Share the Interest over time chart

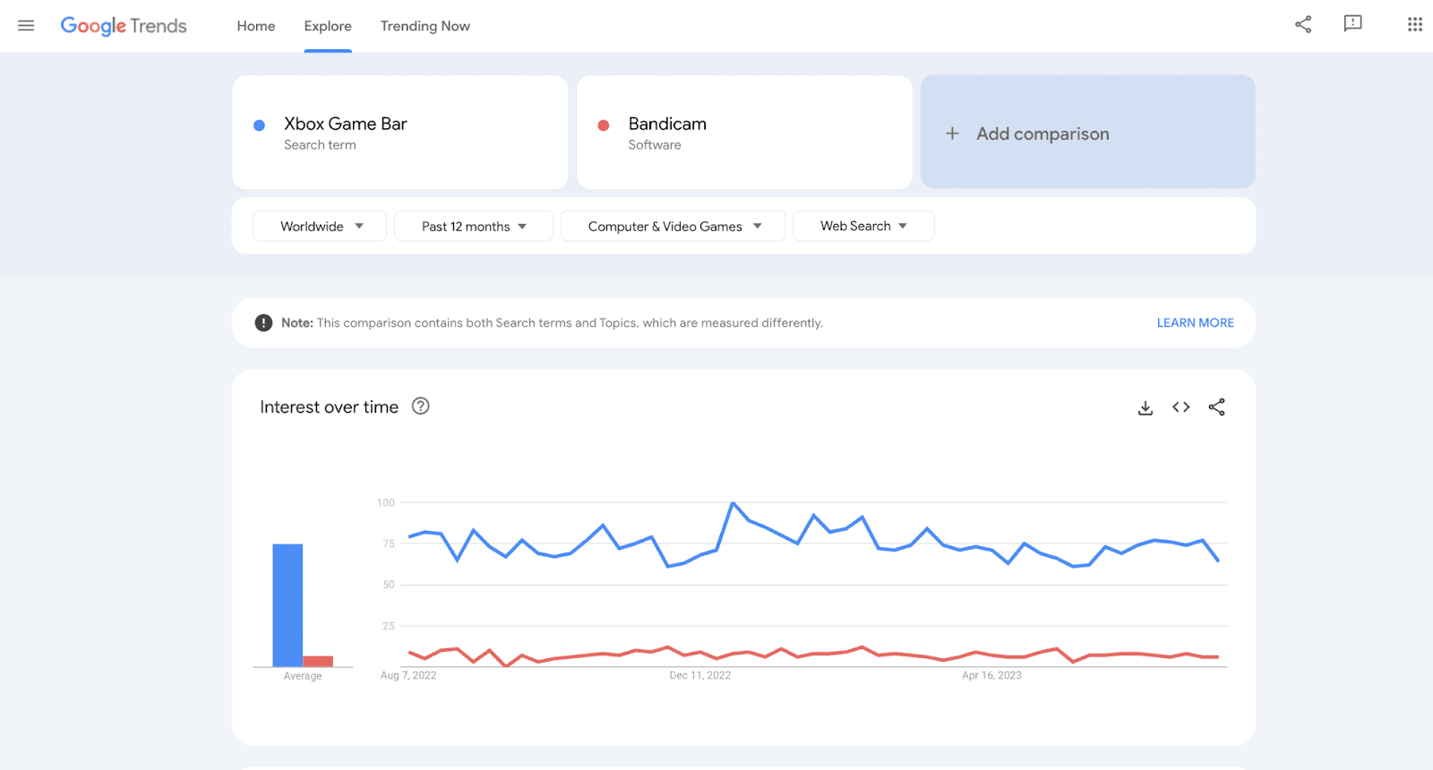1216,407
